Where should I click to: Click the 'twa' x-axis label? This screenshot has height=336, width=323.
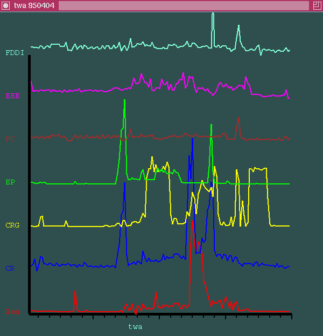[x=135, y=327]
